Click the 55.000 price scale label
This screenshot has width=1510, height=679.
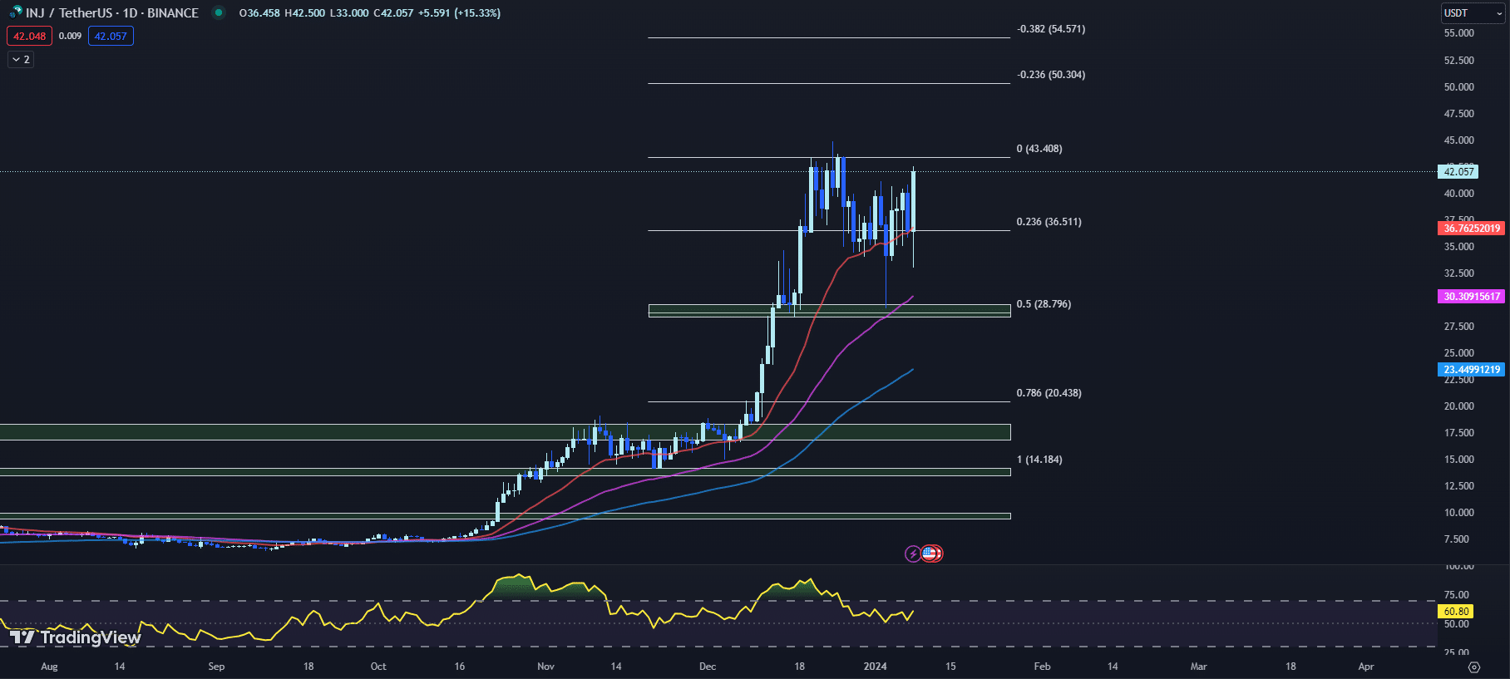pos(1459,33)
